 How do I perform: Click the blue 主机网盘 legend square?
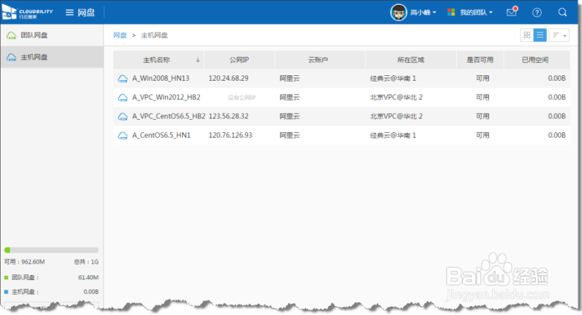(x=6, y=292)
